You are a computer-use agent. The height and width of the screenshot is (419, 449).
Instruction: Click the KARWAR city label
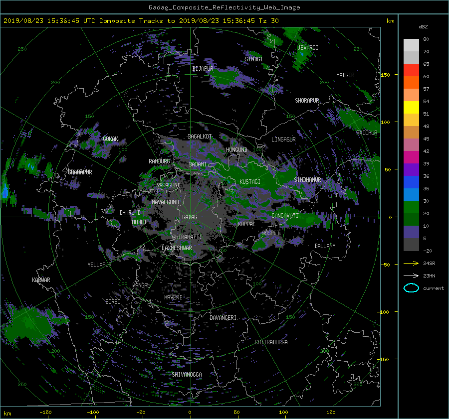click(41, 280)
